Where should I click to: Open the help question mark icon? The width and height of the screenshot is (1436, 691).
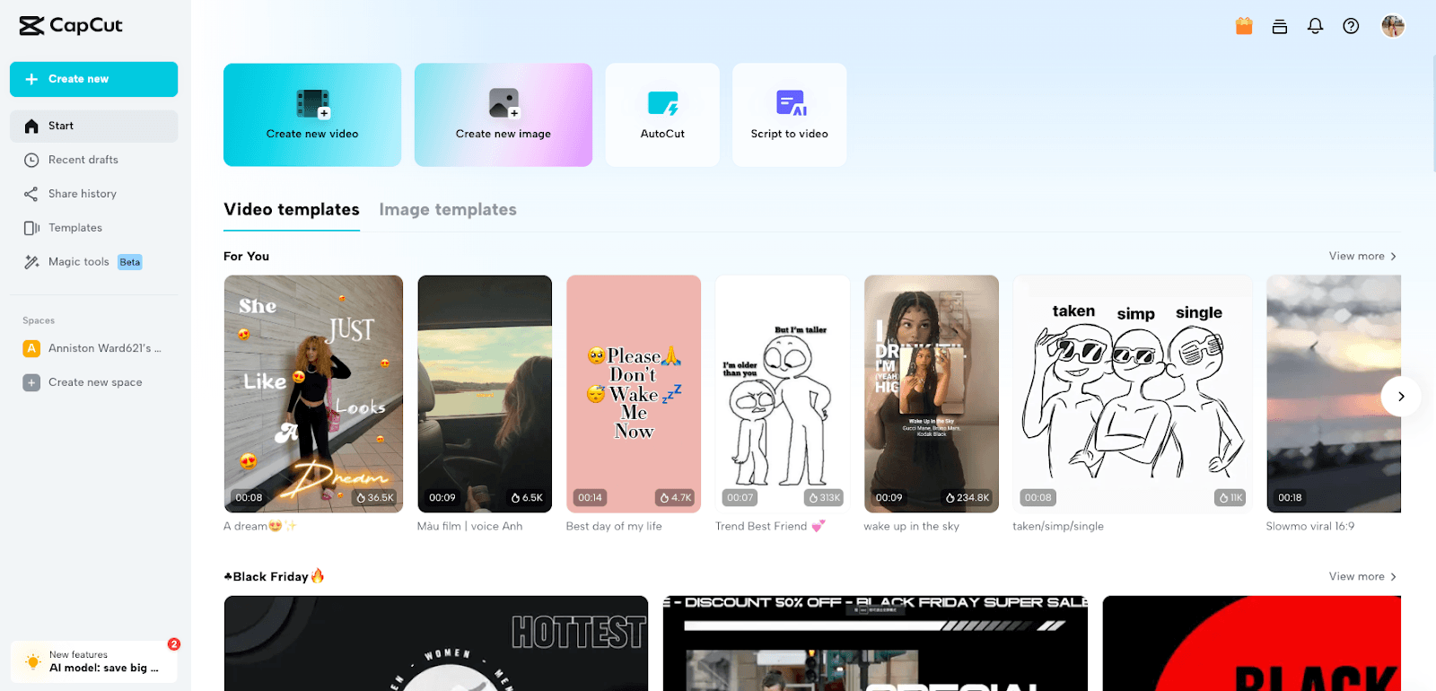[x=1351, y=26]
